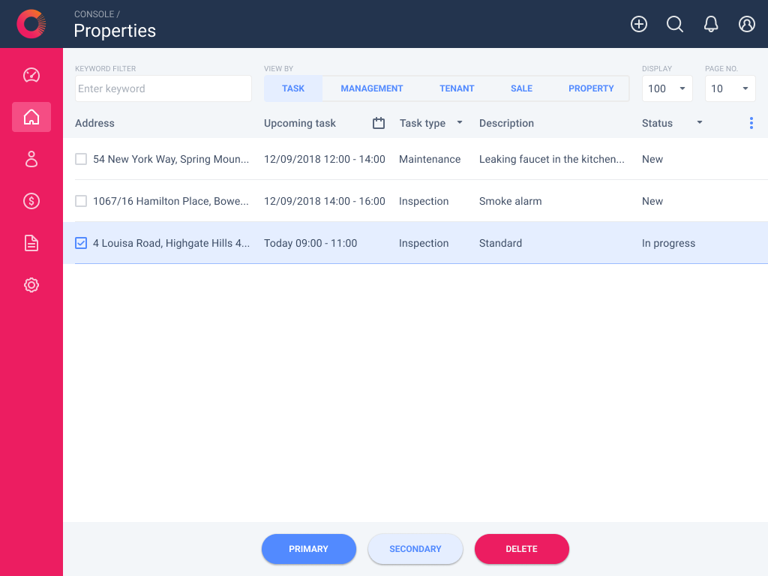Open the contacts person icon in sidebar
768x576 pixels.
pyautogui.click(x=31, y=159)
